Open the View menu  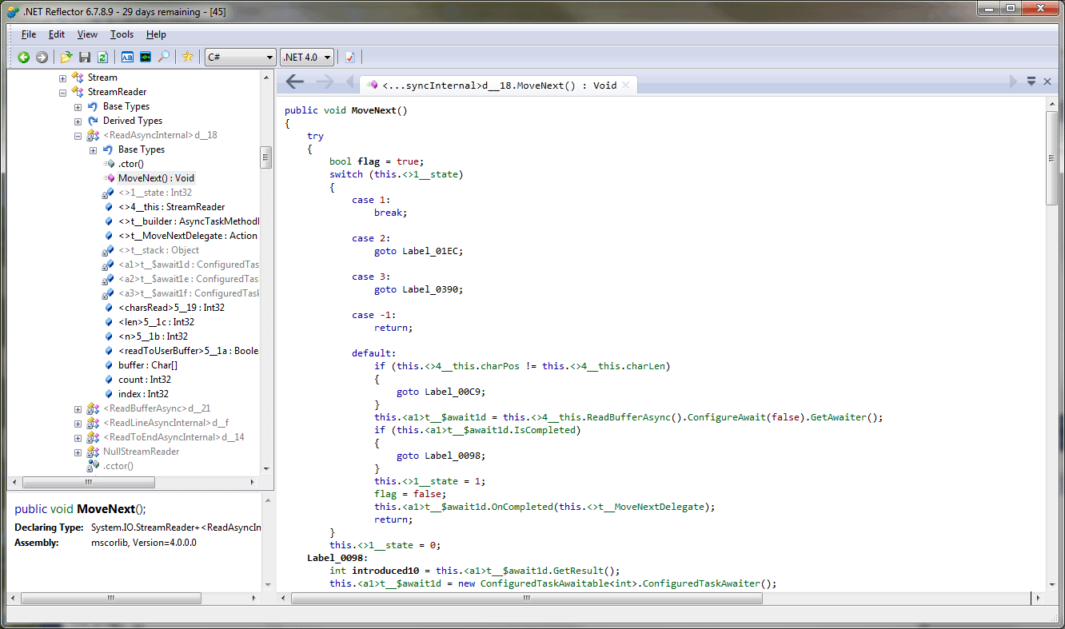tap(87, 34)
